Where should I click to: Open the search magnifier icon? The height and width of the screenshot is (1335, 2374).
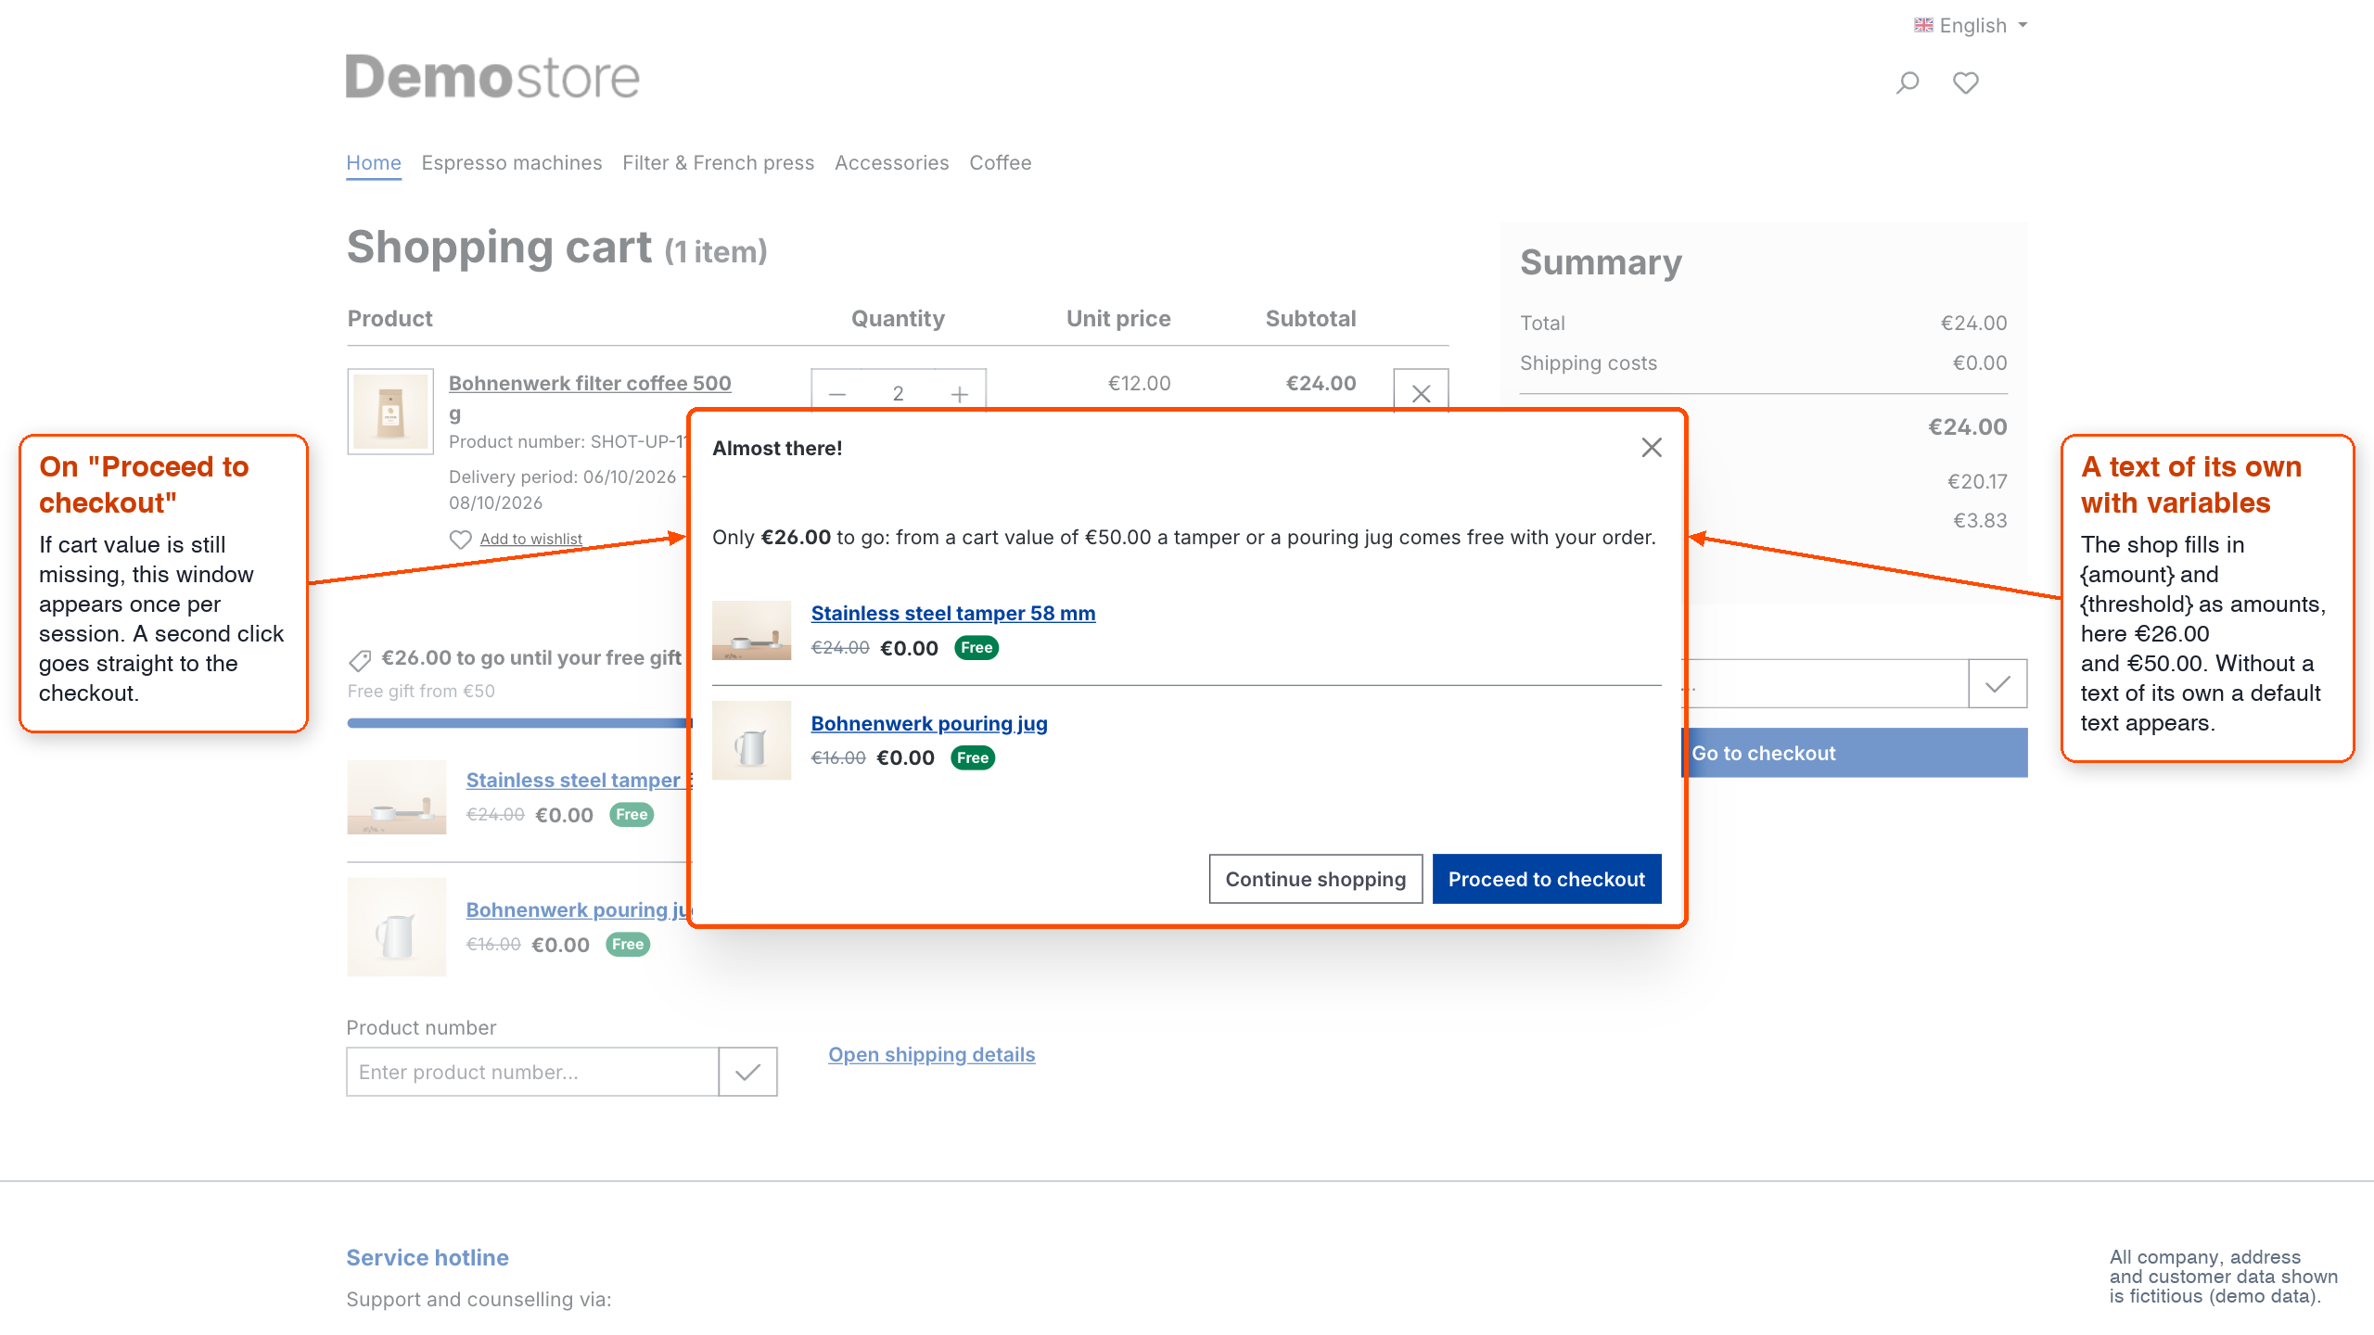pyautogui.click(x=1908, y=83)
